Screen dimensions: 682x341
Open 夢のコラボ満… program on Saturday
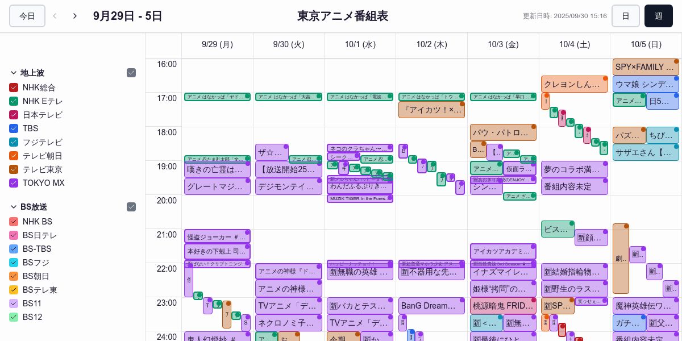point(575,169)
